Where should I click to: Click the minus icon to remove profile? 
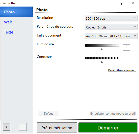pos(23,127)
